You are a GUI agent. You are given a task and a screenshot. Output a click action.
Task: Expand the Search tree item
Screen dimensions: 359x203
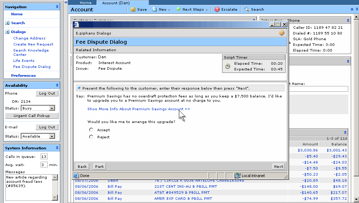pos(7,23)
